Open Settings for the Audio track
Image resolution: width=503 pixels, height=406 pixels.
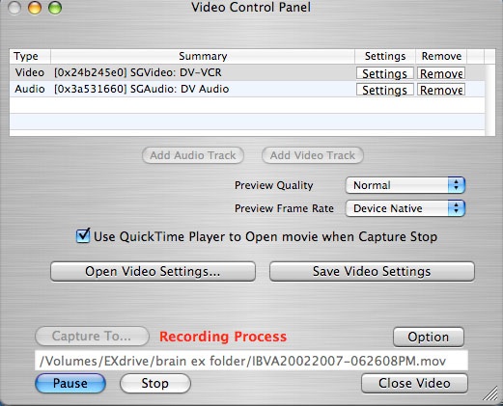pyautogui.click(x=384, y=90)
